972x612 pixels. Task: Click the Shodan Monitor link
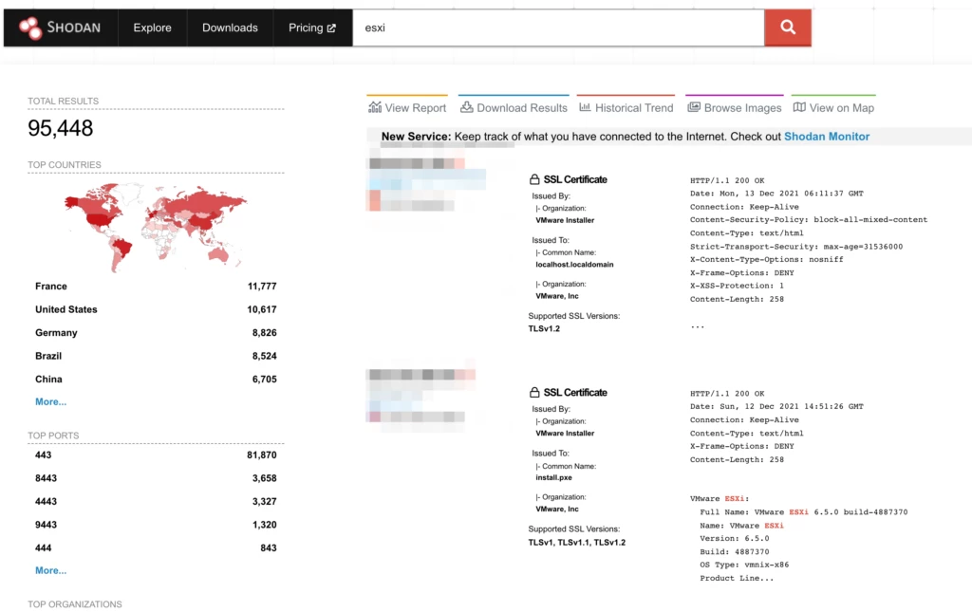click(x=826, y=137)
